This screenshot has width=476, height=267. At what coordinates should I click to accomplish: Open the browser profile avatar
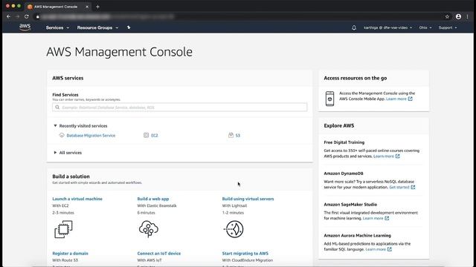click(458, 16)
